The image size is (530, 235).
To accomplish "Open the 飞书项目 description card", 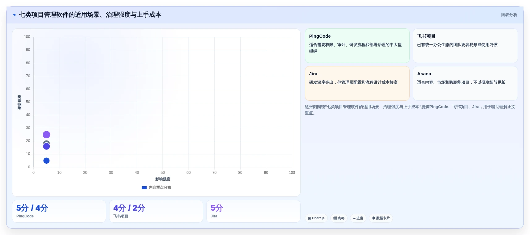I will pyautogui.click(x=465, y=46).
